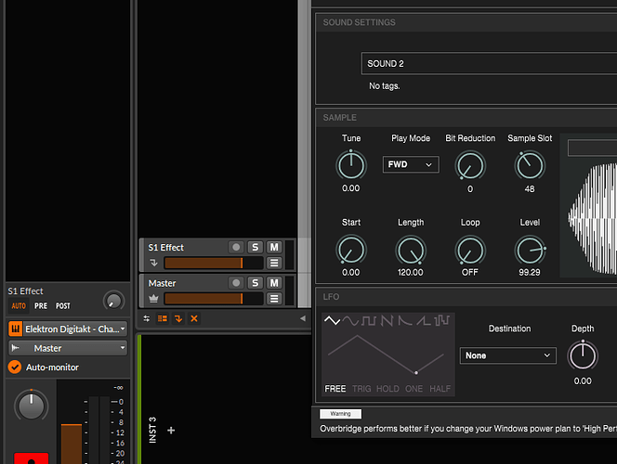The width and height of the screenshot is (617, 464).
Task: Toggle the Auto-monitor checkbox
Action: tap(15, 367)
